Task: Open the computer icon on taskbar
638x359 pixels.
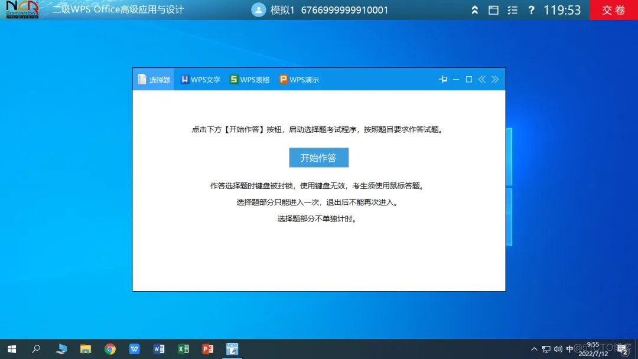Action: pos(61,349)
